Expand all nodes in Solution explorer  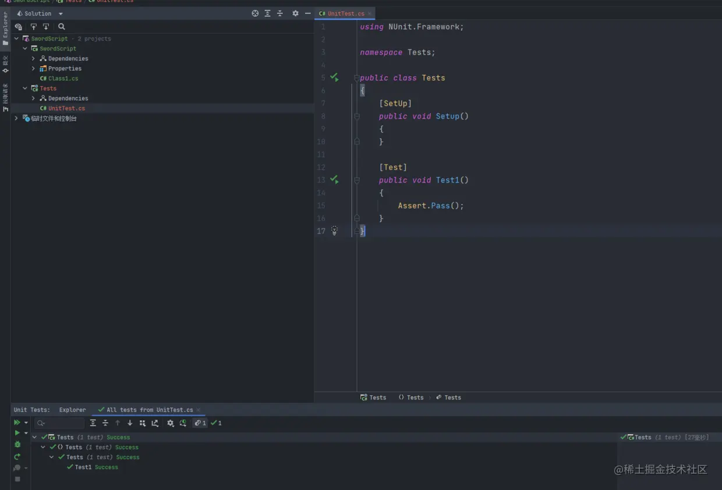tap(267, 13)
